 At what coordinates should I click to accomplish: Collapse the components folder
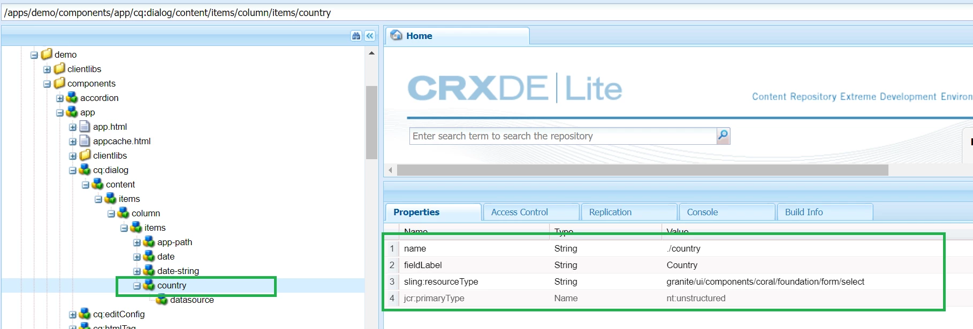[x=47, y=83]
